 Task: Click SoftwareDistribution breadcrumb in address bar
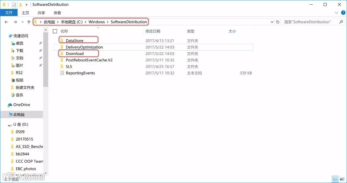tap(129, 22)
